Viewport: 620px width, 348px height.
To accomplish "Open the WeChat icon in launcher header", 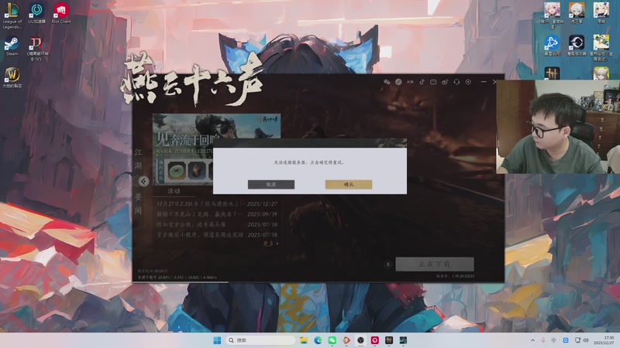I will coord(387,82).
